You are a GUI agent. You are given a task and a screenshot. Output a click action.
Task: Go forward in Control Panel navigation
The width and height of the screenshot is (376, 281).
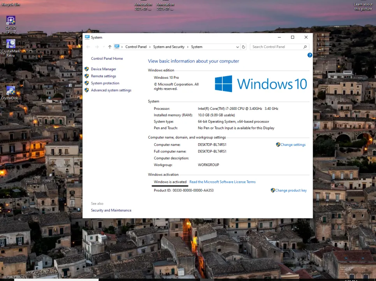tap(97, 47)
